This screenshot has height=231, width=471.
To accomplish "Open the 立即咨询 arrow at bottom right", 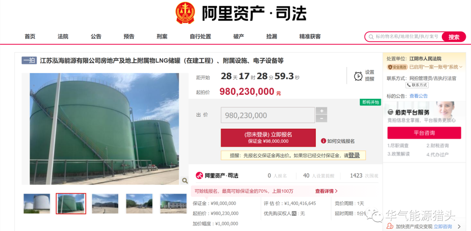I will [459, 227].
